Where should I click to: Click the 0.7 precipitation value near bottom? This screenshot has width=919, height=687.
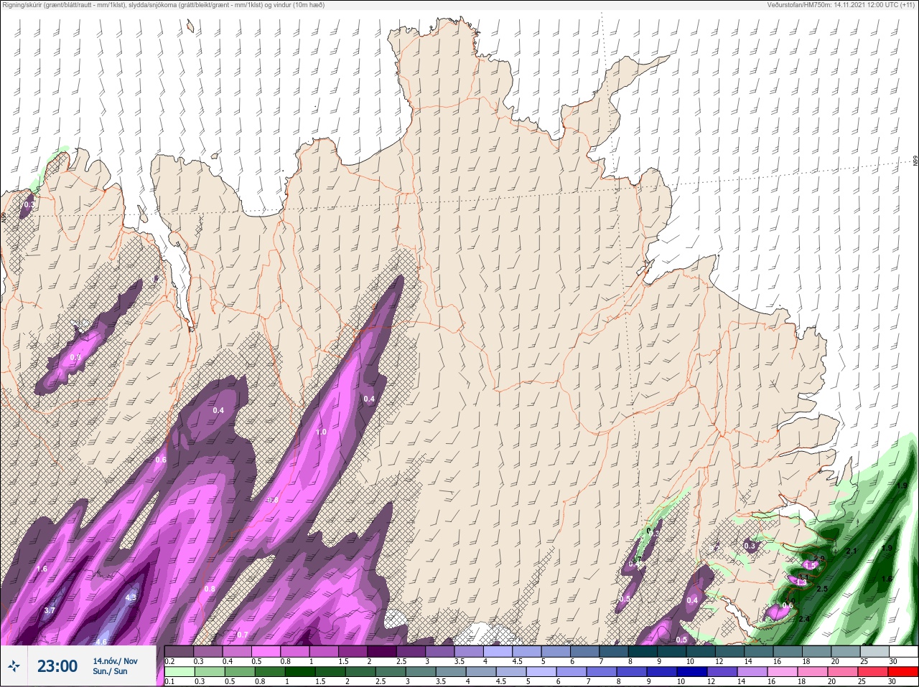(243, 635)
